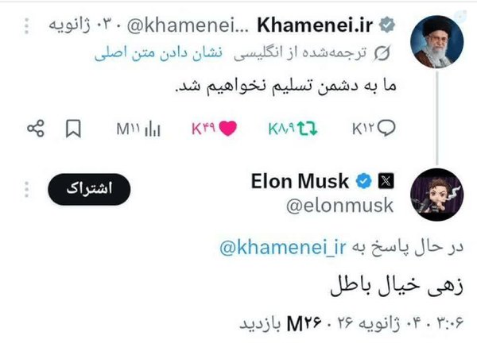
Task: Click the verified badge beside Khamenei.ir
Action: click(387, 25)
